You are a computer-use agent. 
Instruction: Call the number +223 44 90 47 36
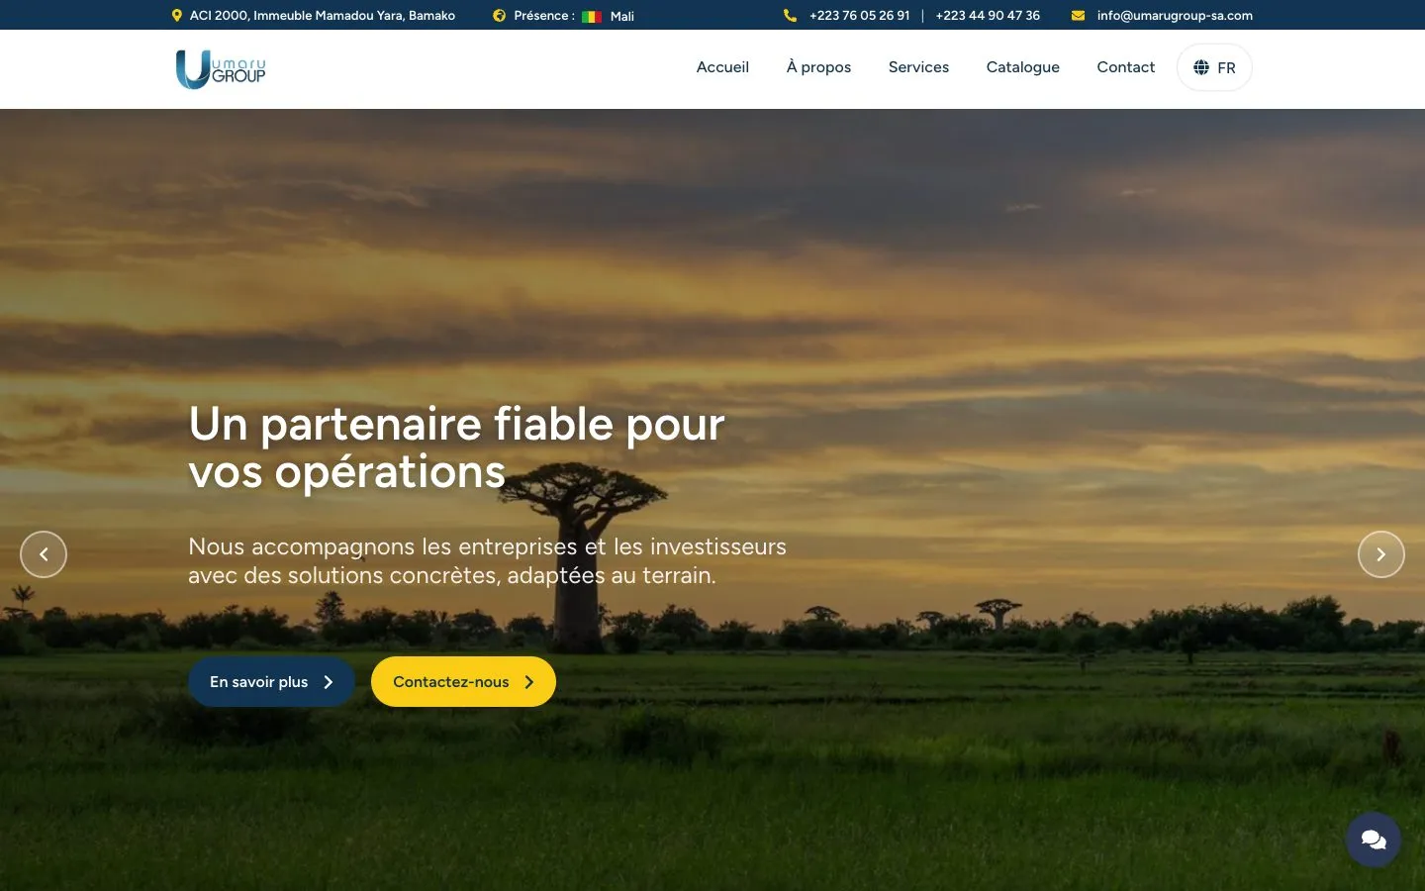click(x=988, y=16)
